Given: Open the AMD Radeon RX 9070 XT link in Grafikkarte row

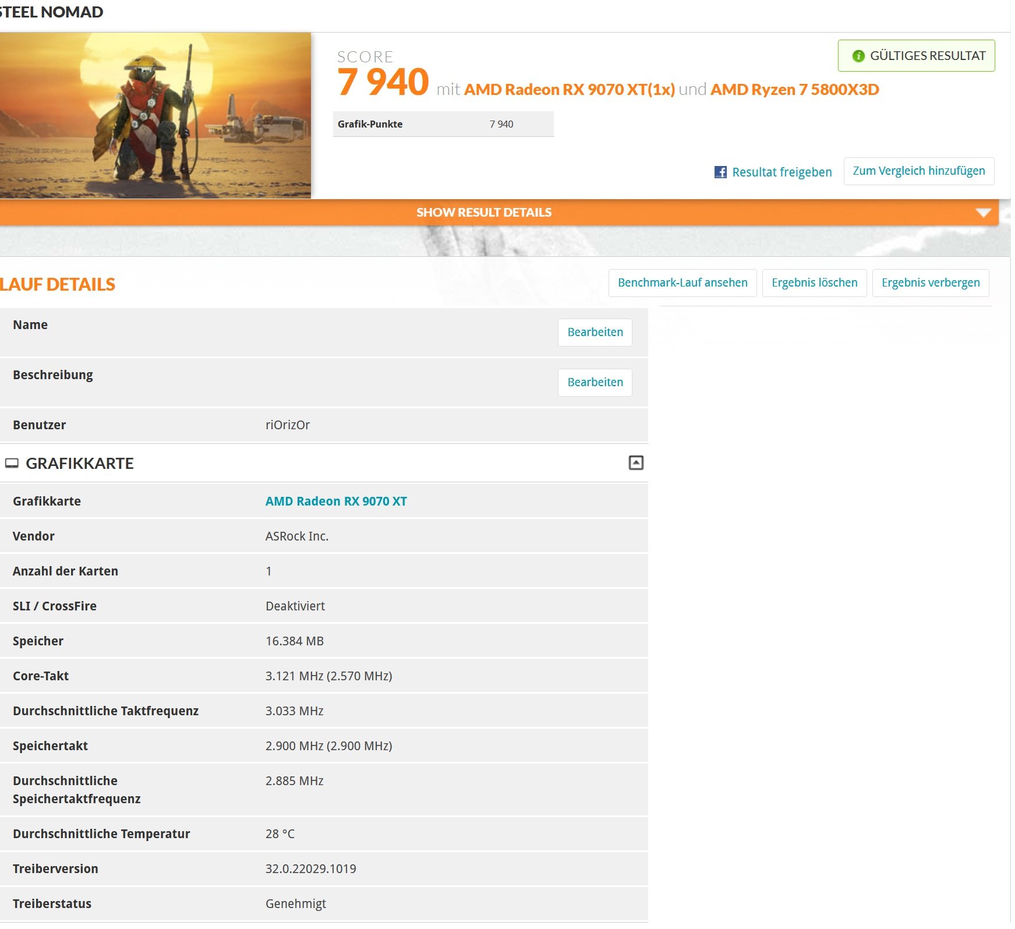Looking at the screenshot, I should [336, 501].
